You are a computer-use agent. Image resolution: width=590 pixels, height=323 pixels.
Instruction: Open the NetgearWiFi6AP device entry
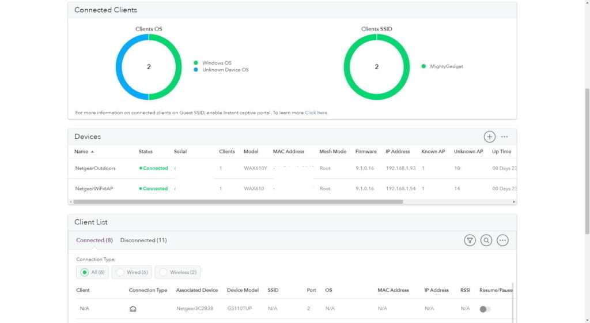[94, 189]
